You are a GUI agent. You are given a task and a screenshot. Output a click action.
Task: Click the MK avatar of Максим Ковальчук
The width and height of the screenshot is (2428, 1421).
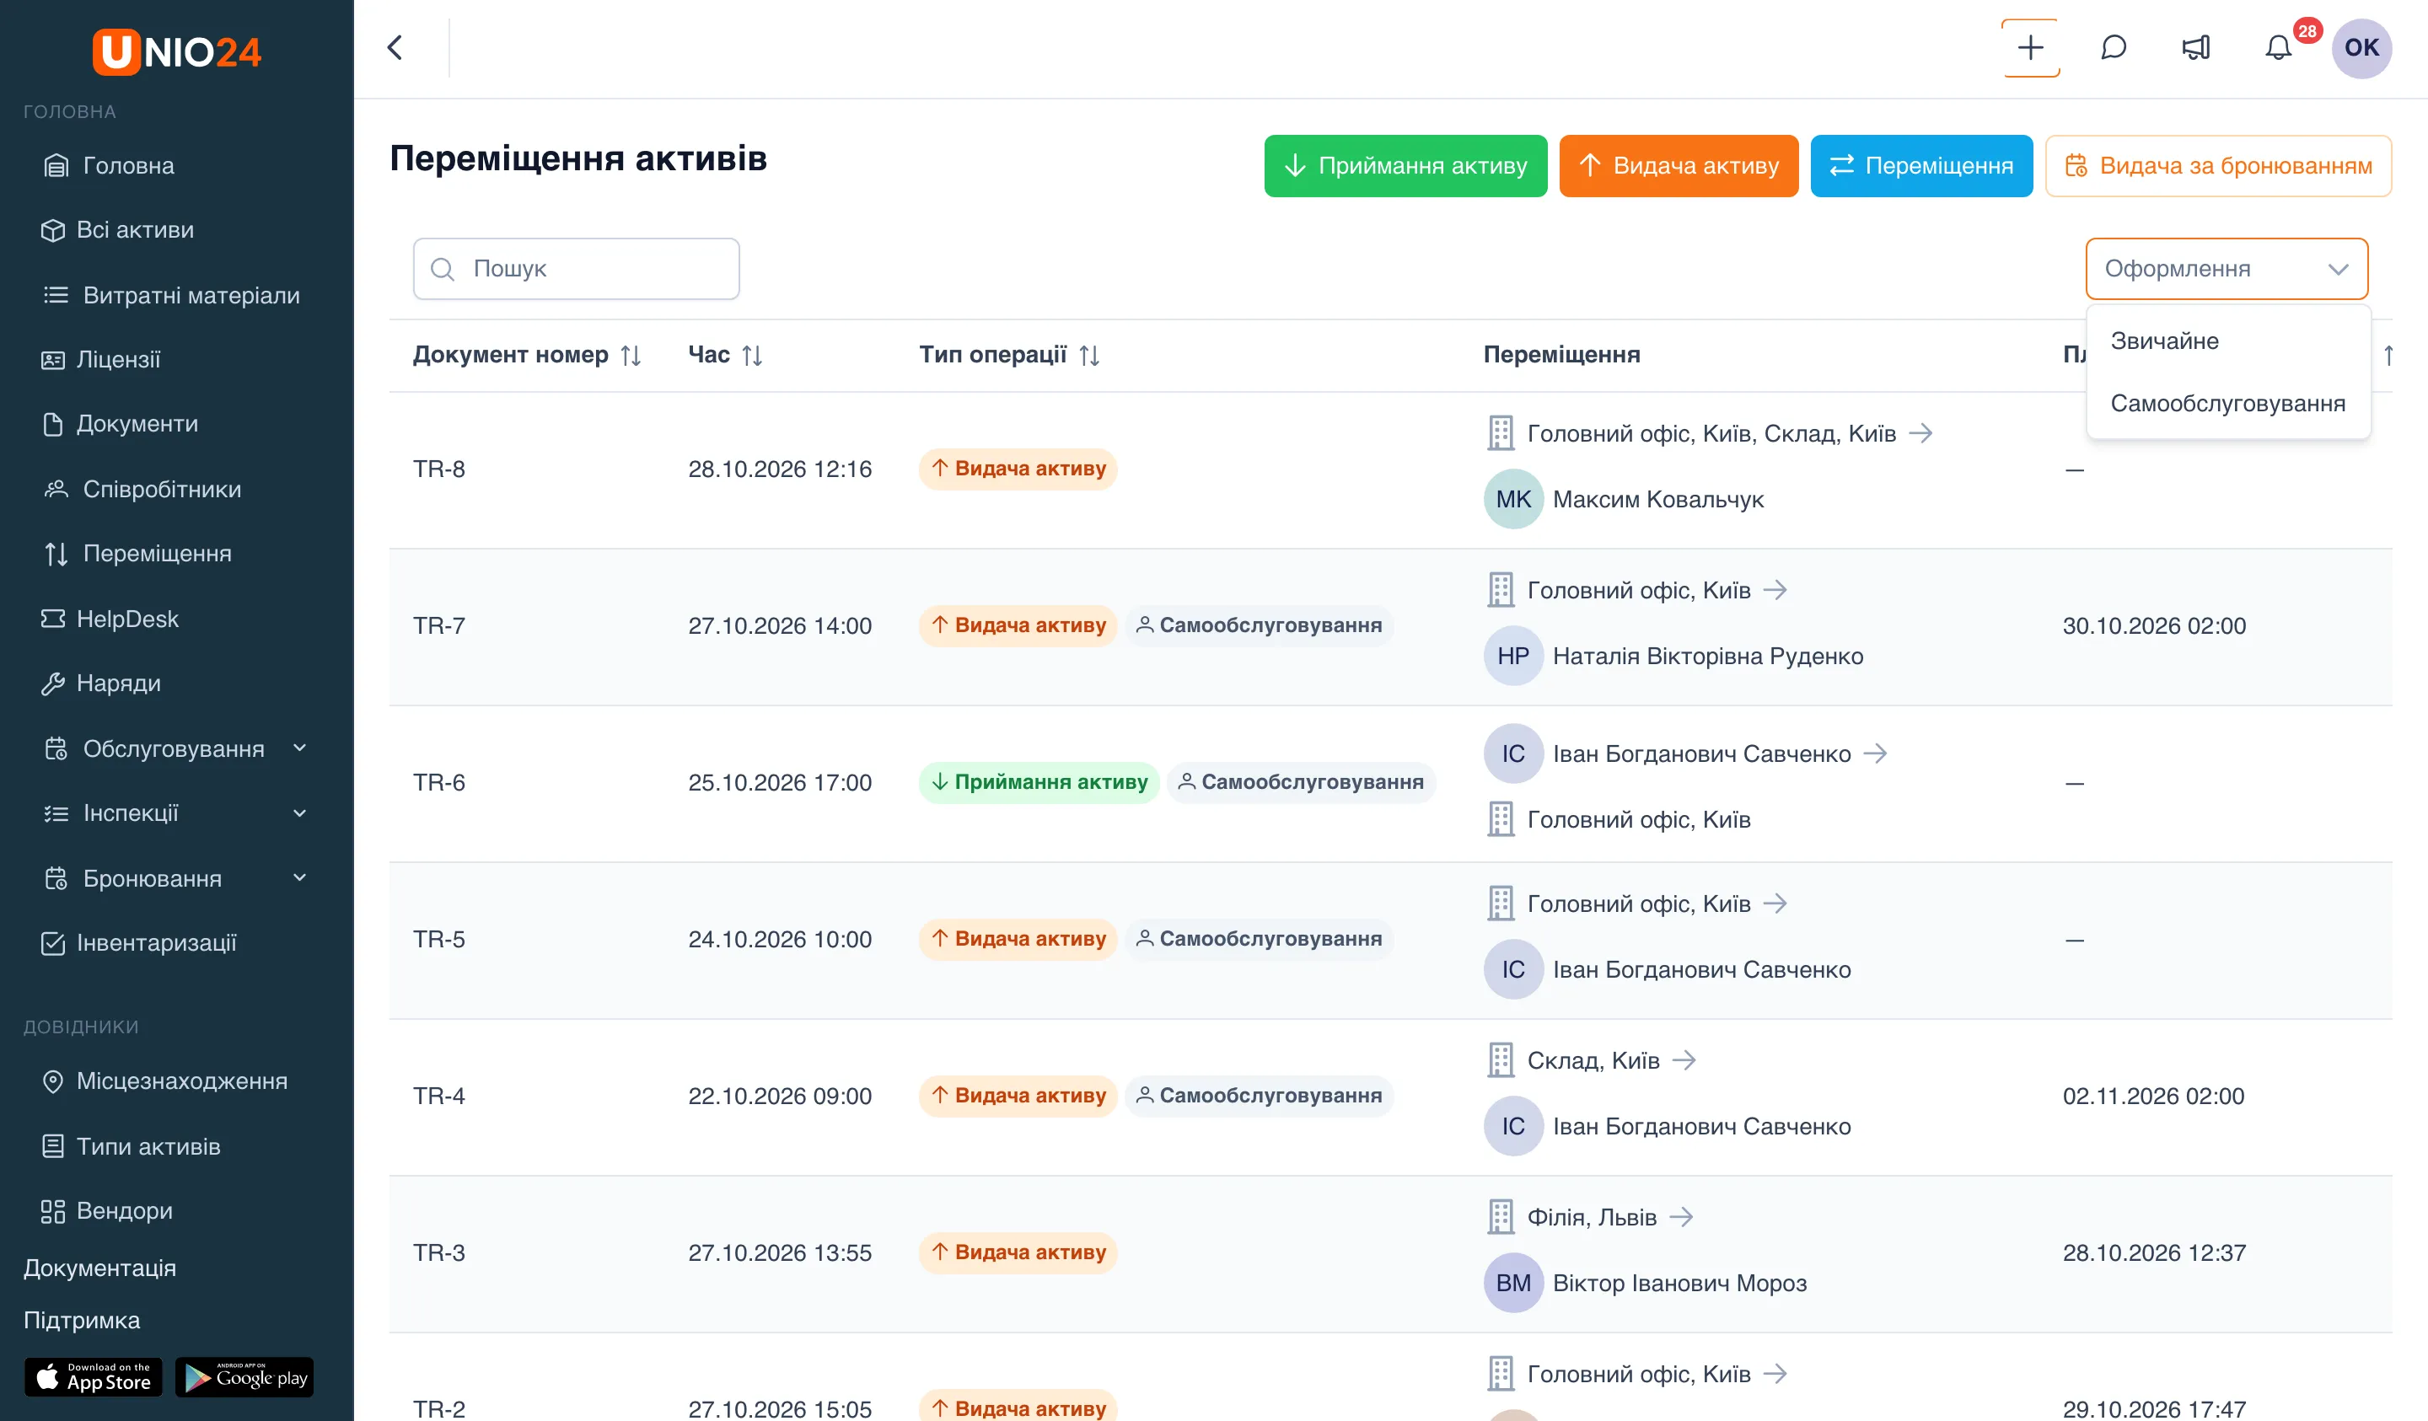tap(1512, 499)
